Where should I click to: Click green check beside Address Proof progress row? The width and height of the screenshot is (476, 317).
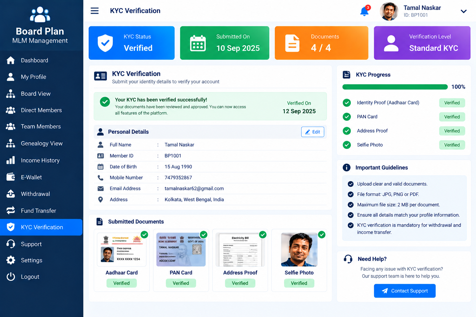(347, 131)
